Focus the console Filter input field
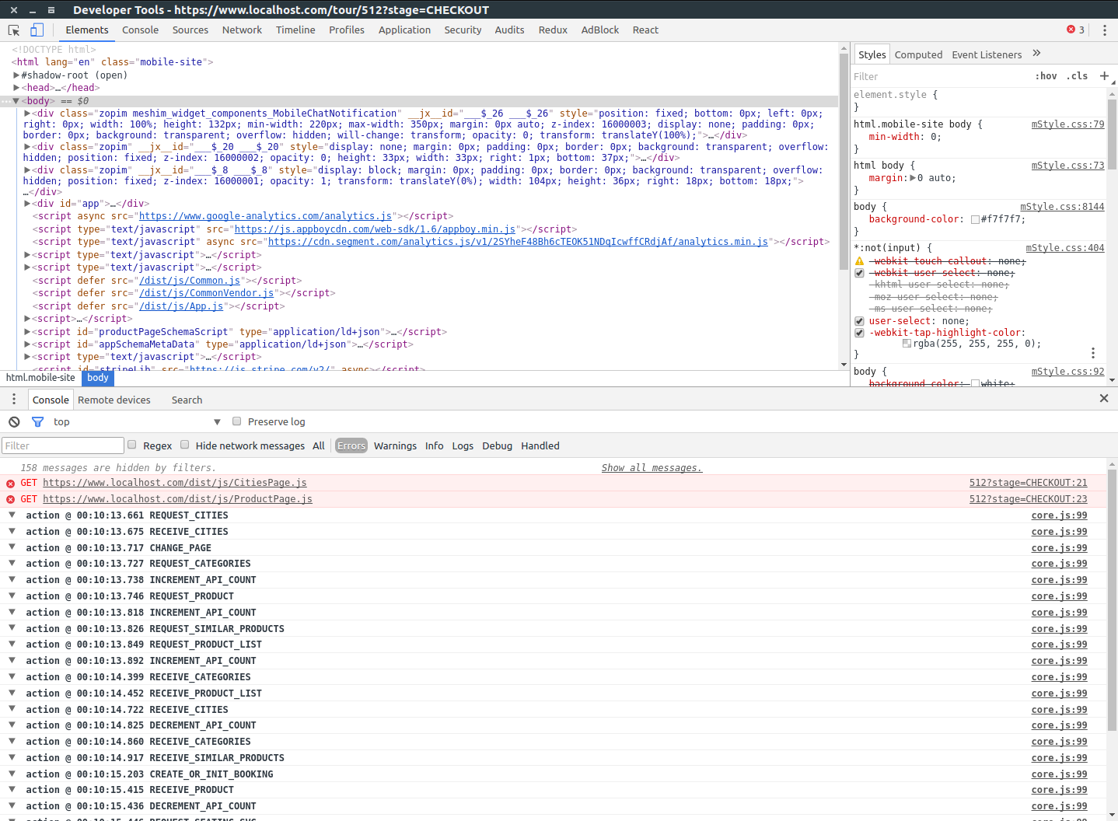Image resolution: width=1118 pixels, height=821 pixels. (63, 445)
